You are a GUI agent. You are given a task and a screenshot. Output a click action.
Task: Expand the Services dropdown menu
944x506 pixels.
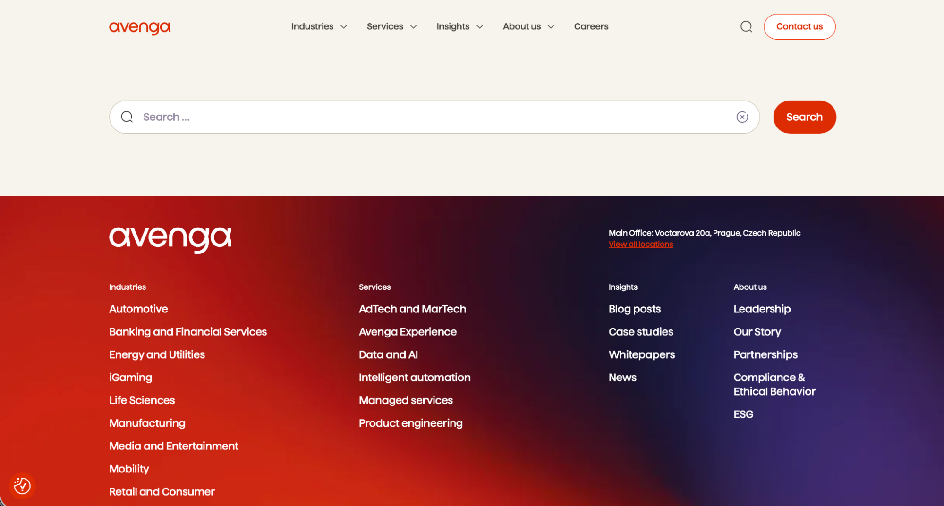coord(391,26)
